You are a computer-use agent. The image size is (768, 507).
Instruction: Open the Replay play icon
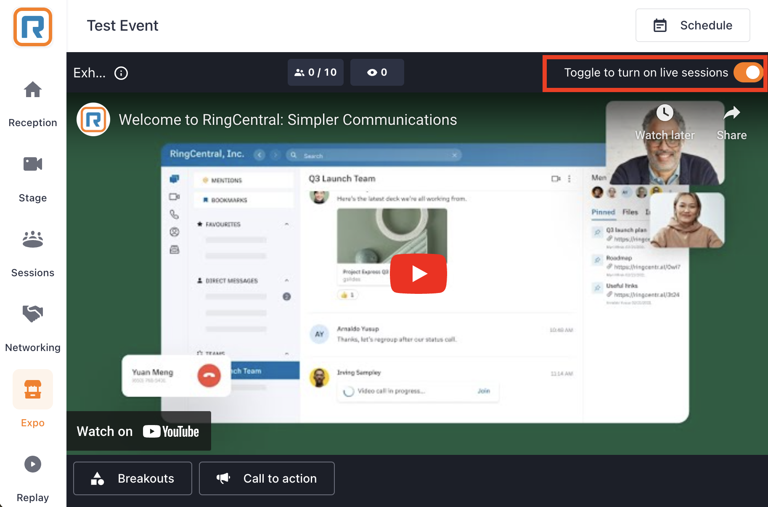pyautogui.click(x=33, y=464)
